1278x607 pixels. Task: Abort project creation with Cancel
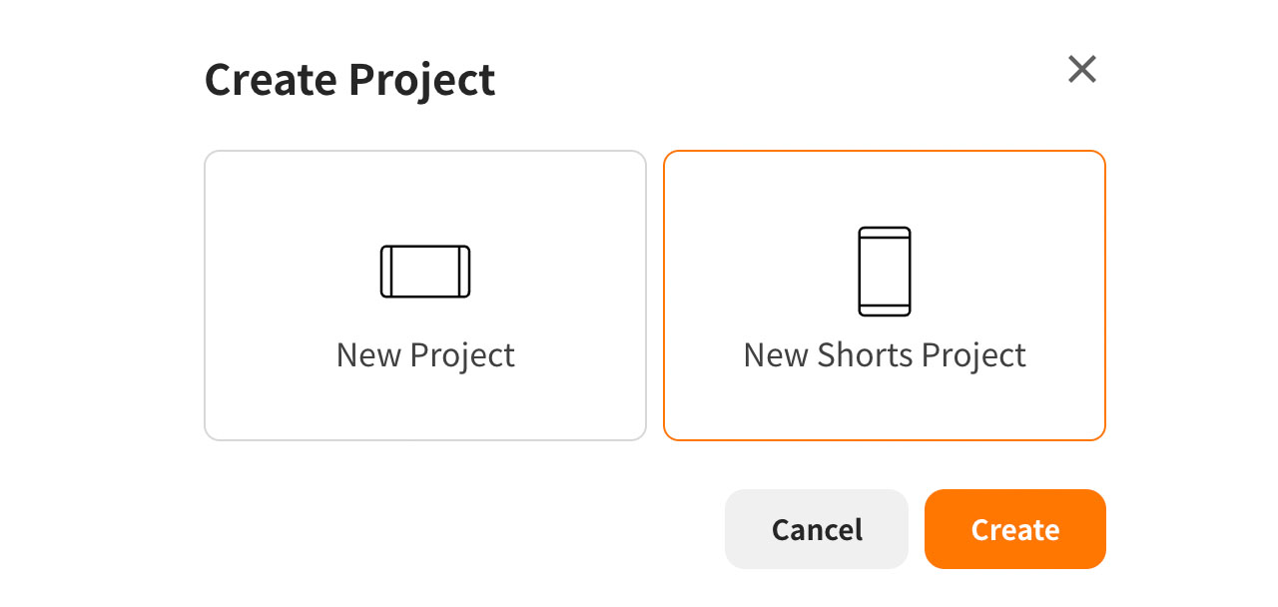pos(817,529)
